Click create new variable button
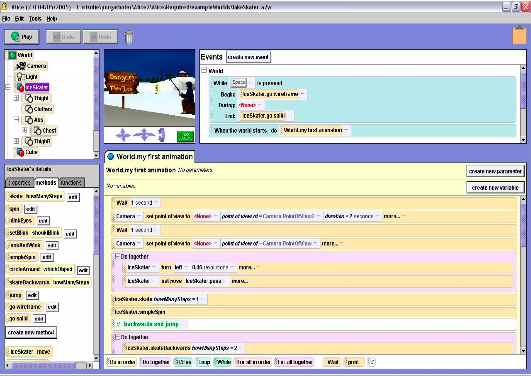This screenshot has width=531, height=376. pyautogui.click(x=495, y=187)
